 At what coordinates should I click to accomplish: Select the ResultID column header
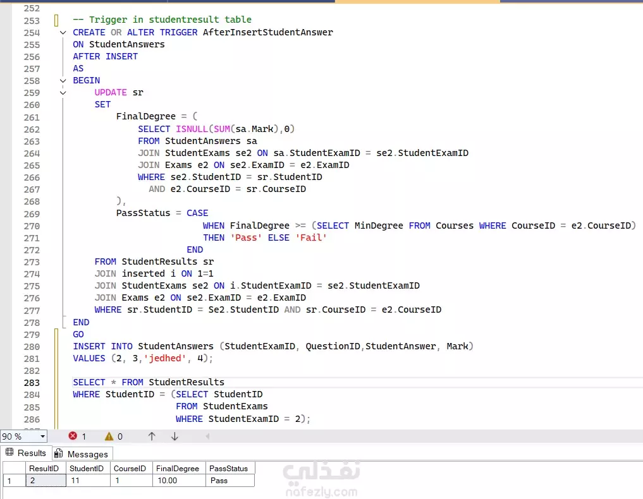pos(46,468)
